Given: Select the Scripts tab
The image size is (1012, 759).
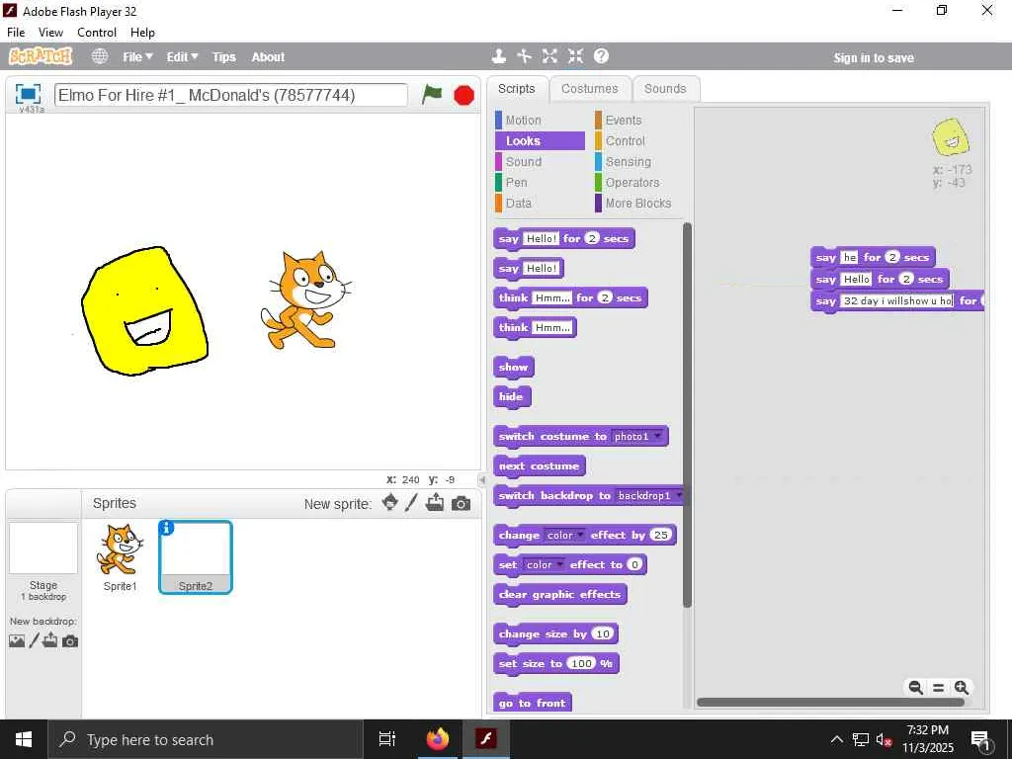Looking at the screenshot, I should pos(516,88).
